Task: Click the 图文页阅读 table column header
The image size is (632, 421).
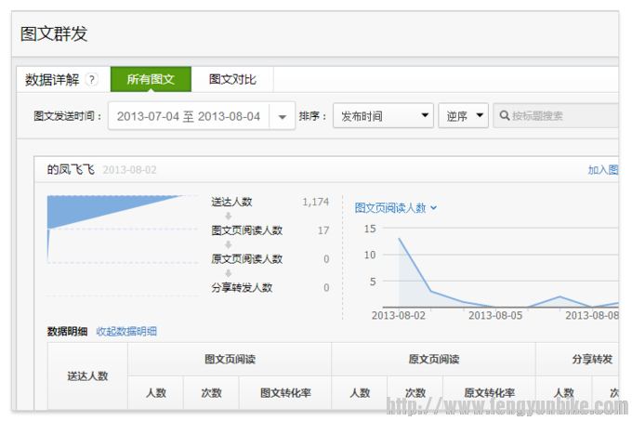Action: (x=230, y=360)
